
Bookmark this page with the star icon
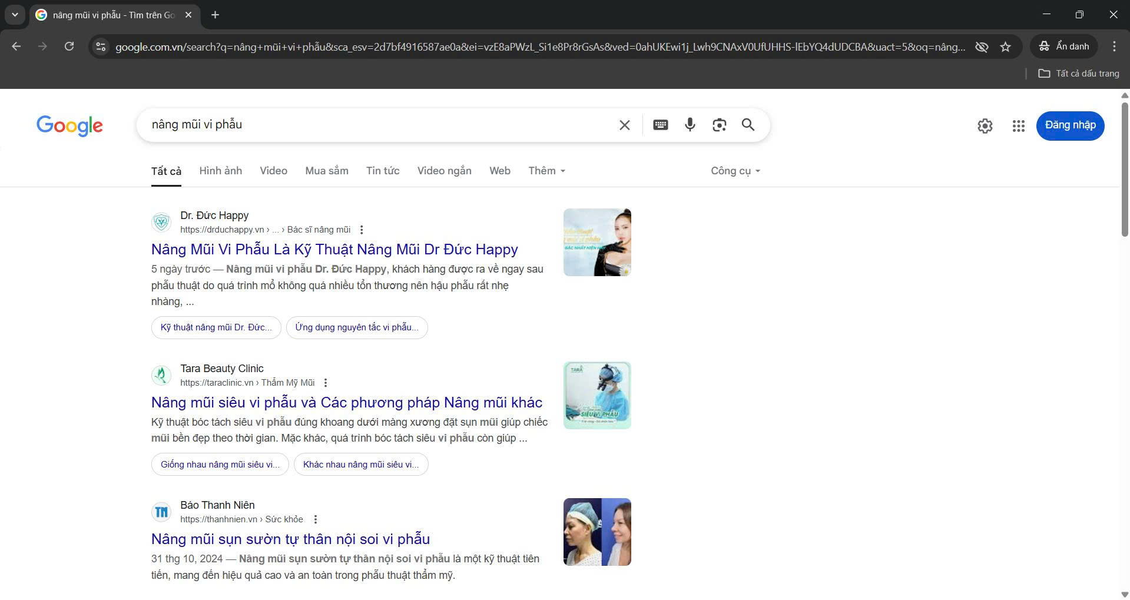click(x=1005, y=47)
